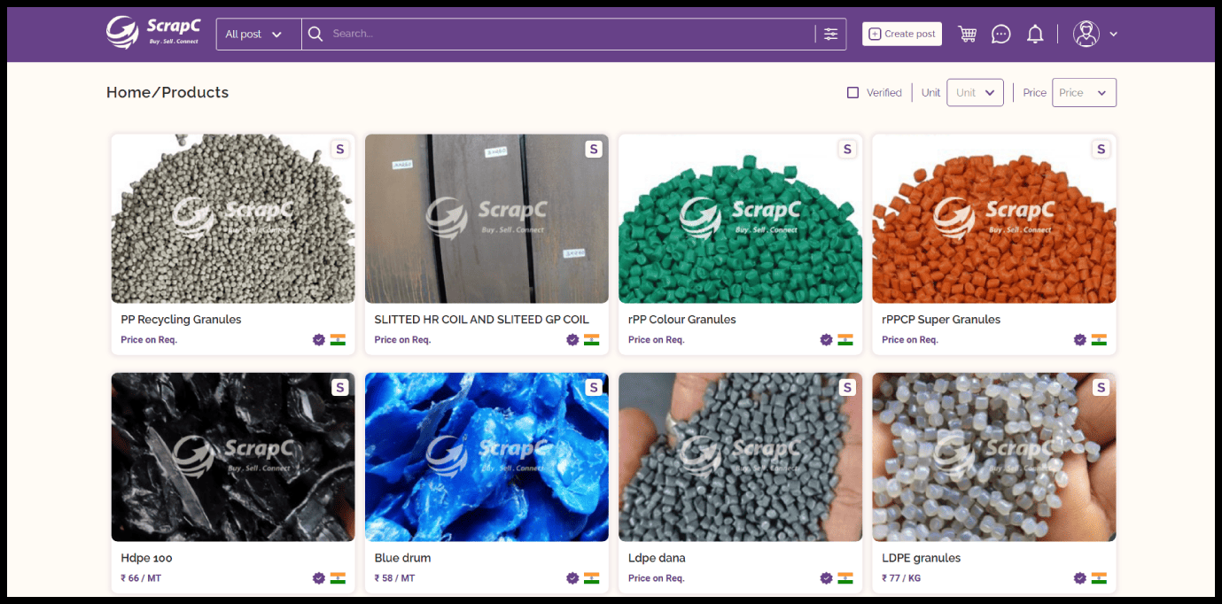The image size is (1222, 604).
Task: Select the LDPE granules product image
Action: click(x=993, y=457)
